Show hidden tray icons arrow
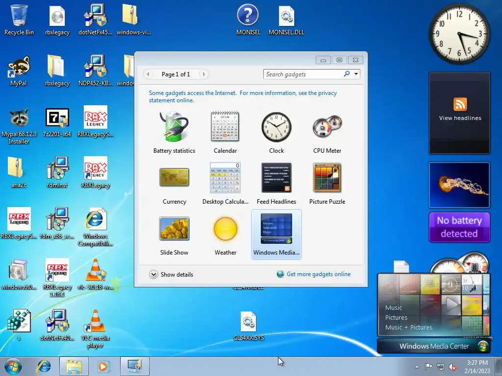The width and height of the screenshot is (502, 376). tap(417, 367)
